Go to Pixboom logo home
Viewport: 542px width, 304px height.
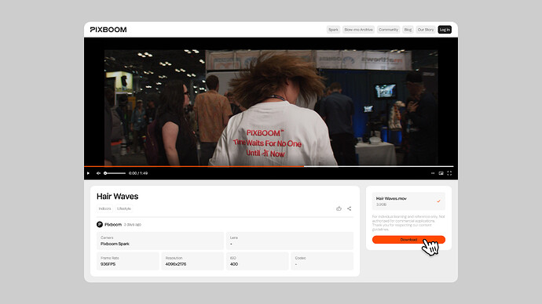pyautogui.click(x=108, y=30)
